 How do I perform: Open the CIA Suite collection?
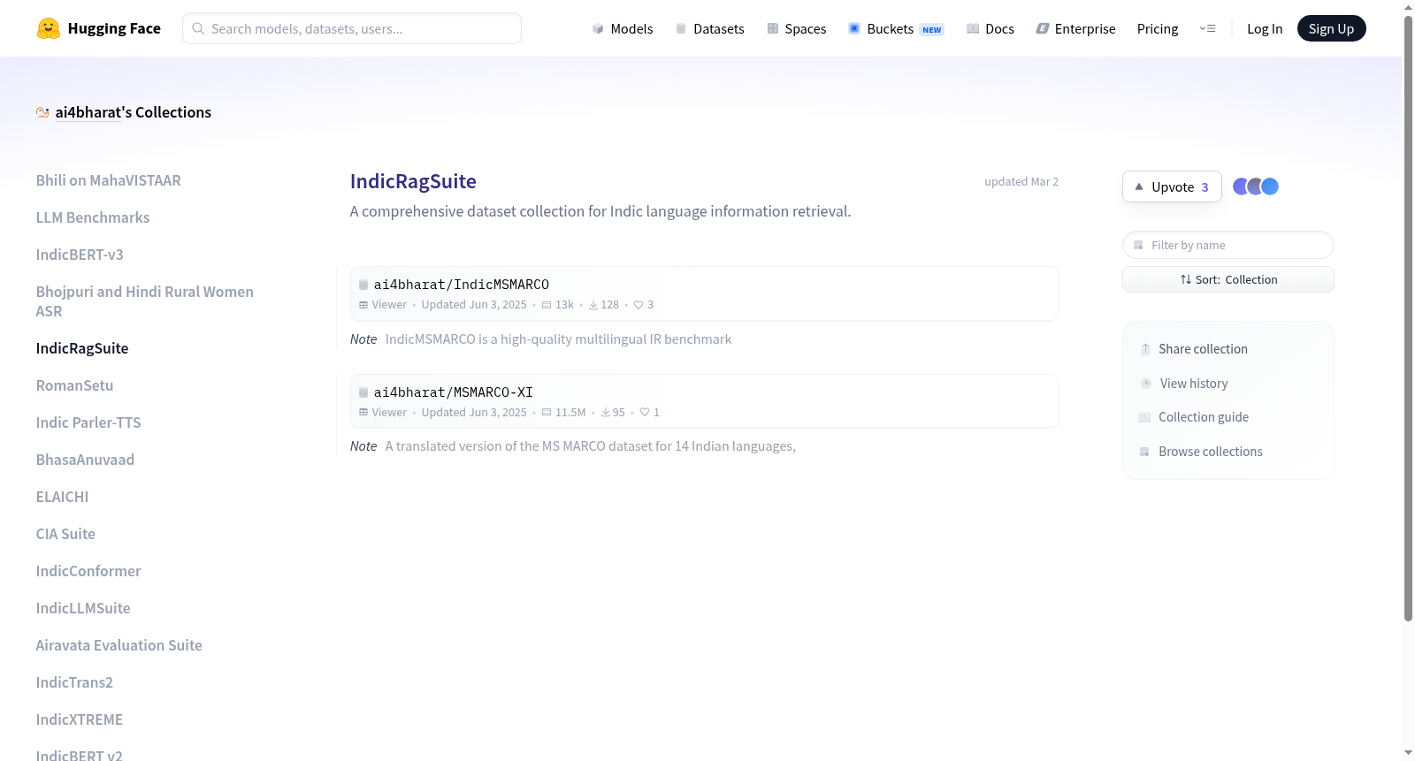click(x=65, y=534)
